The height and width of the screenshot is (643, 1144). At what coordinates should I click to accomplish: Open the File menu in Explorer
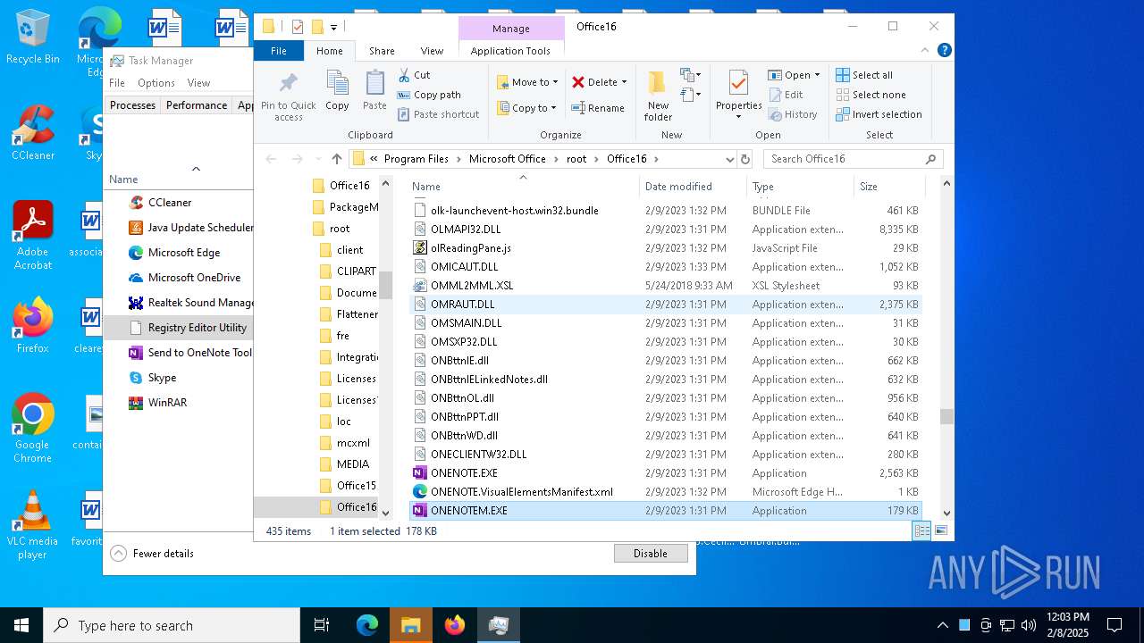(x=279, y=51)
